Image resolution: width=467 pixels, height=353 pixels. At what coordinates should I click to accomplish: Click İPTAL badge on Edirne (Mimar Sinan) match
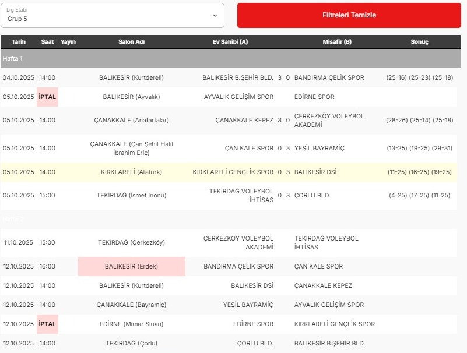point(47,324)
